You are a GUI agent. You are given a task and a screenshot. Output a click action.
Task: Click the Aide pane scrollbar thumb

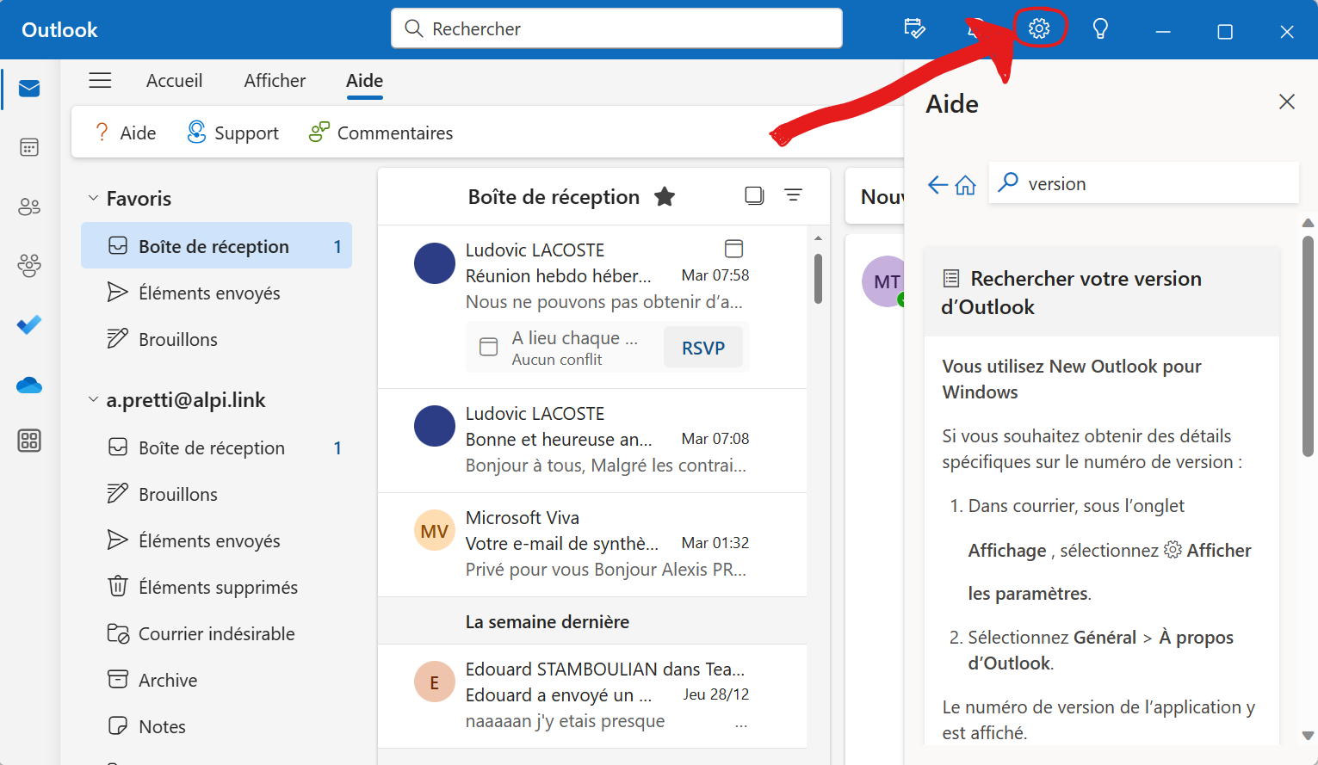1309,344
